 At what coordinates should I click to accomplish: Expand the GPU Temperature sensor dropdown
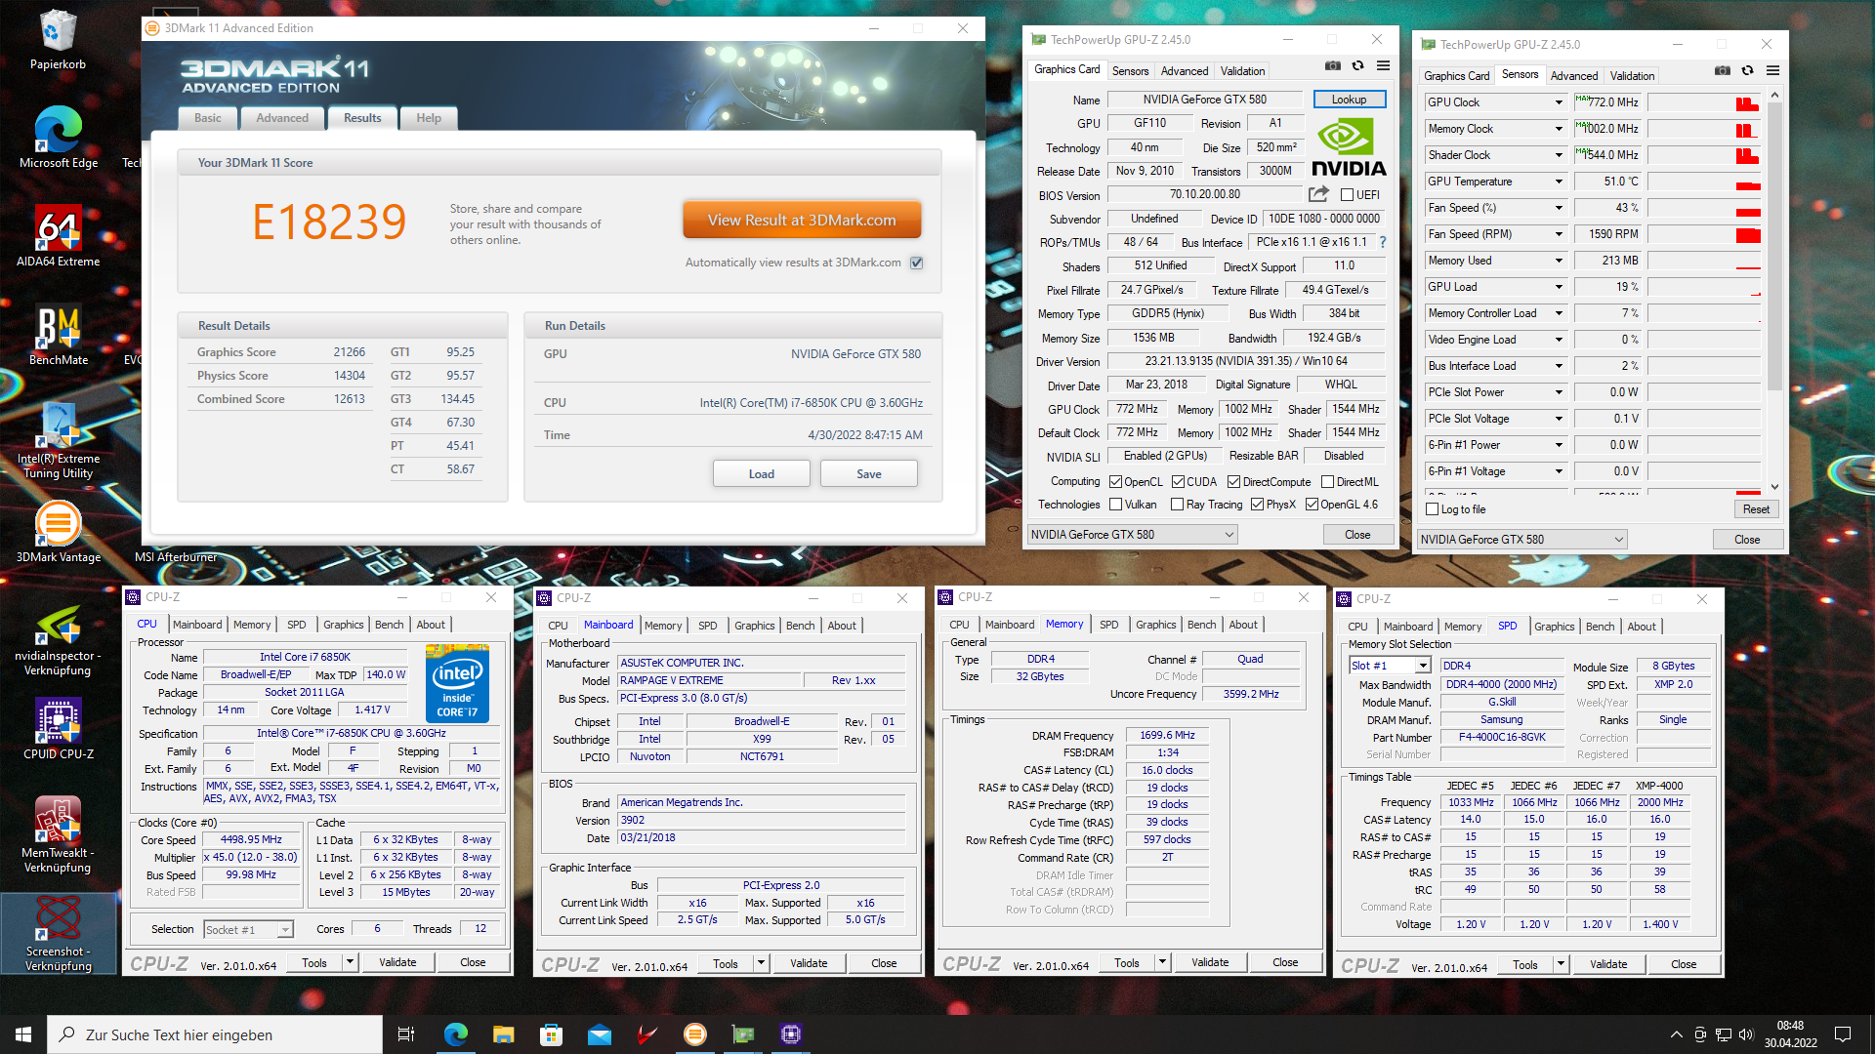[x=1559, y=182]
